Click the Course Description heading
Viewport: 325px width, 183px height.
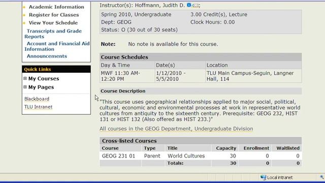click(123, 91)
